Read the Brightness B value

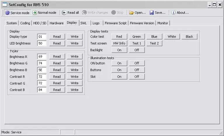click(57, 70)
